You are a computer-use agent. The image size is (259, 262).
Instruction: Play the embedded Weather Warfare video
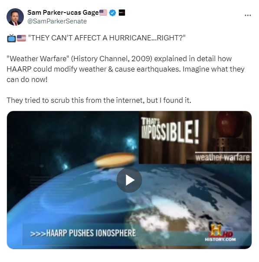tap(129, 180)
